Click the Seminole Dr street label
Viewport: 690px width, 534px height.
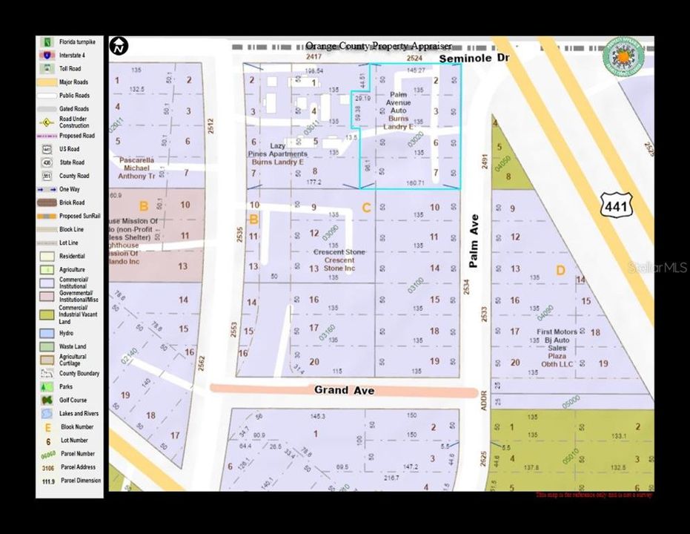[x=474, y=58]
